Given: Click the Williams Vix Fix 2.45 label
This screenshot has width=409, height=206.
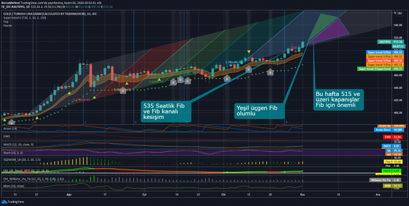Looking at the screenshot, I should click(385, 180).
